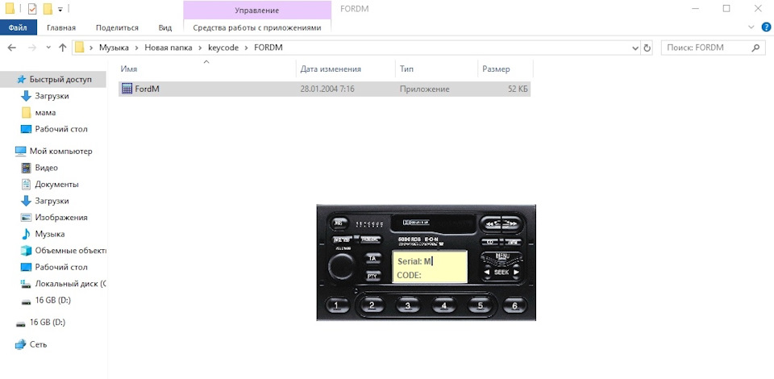Click preset button 5 on the radio
Viewport: 774px width, 379px height.
pyautogui.click(x=481, y=306)
